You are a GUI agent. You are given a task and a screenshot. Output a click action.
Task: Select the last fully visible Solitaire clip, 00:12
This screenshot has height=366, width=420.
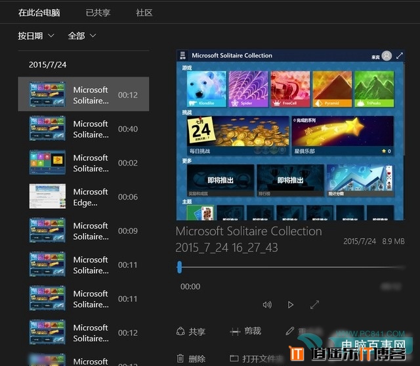click(83, 333)
